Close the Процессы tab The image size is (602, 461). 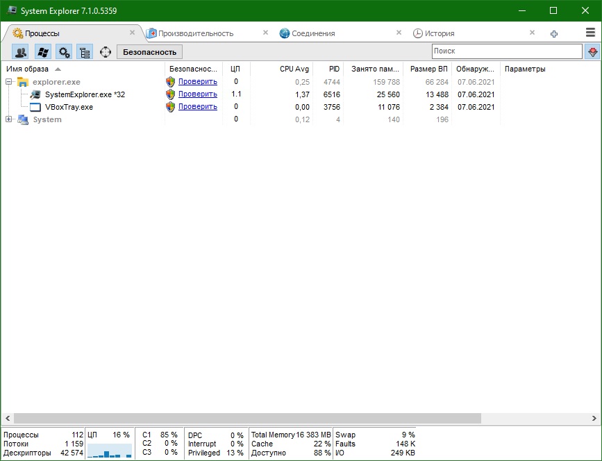tap(132, 33)
